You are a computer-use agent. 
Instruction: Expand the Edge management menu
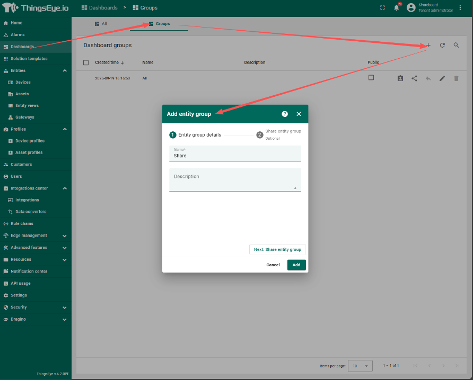[65, 236]
